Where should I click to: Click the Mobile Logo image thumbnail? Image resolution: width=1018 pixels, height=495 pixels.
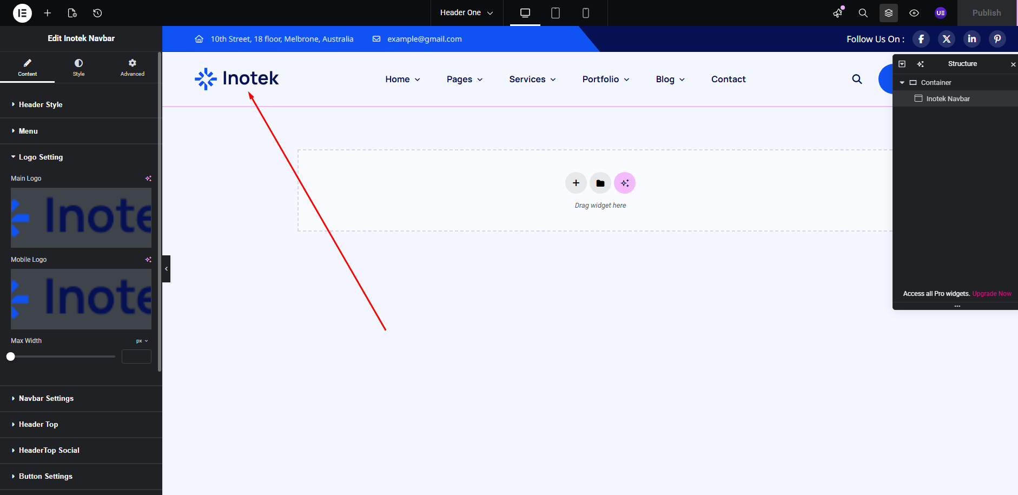point(81,299)
